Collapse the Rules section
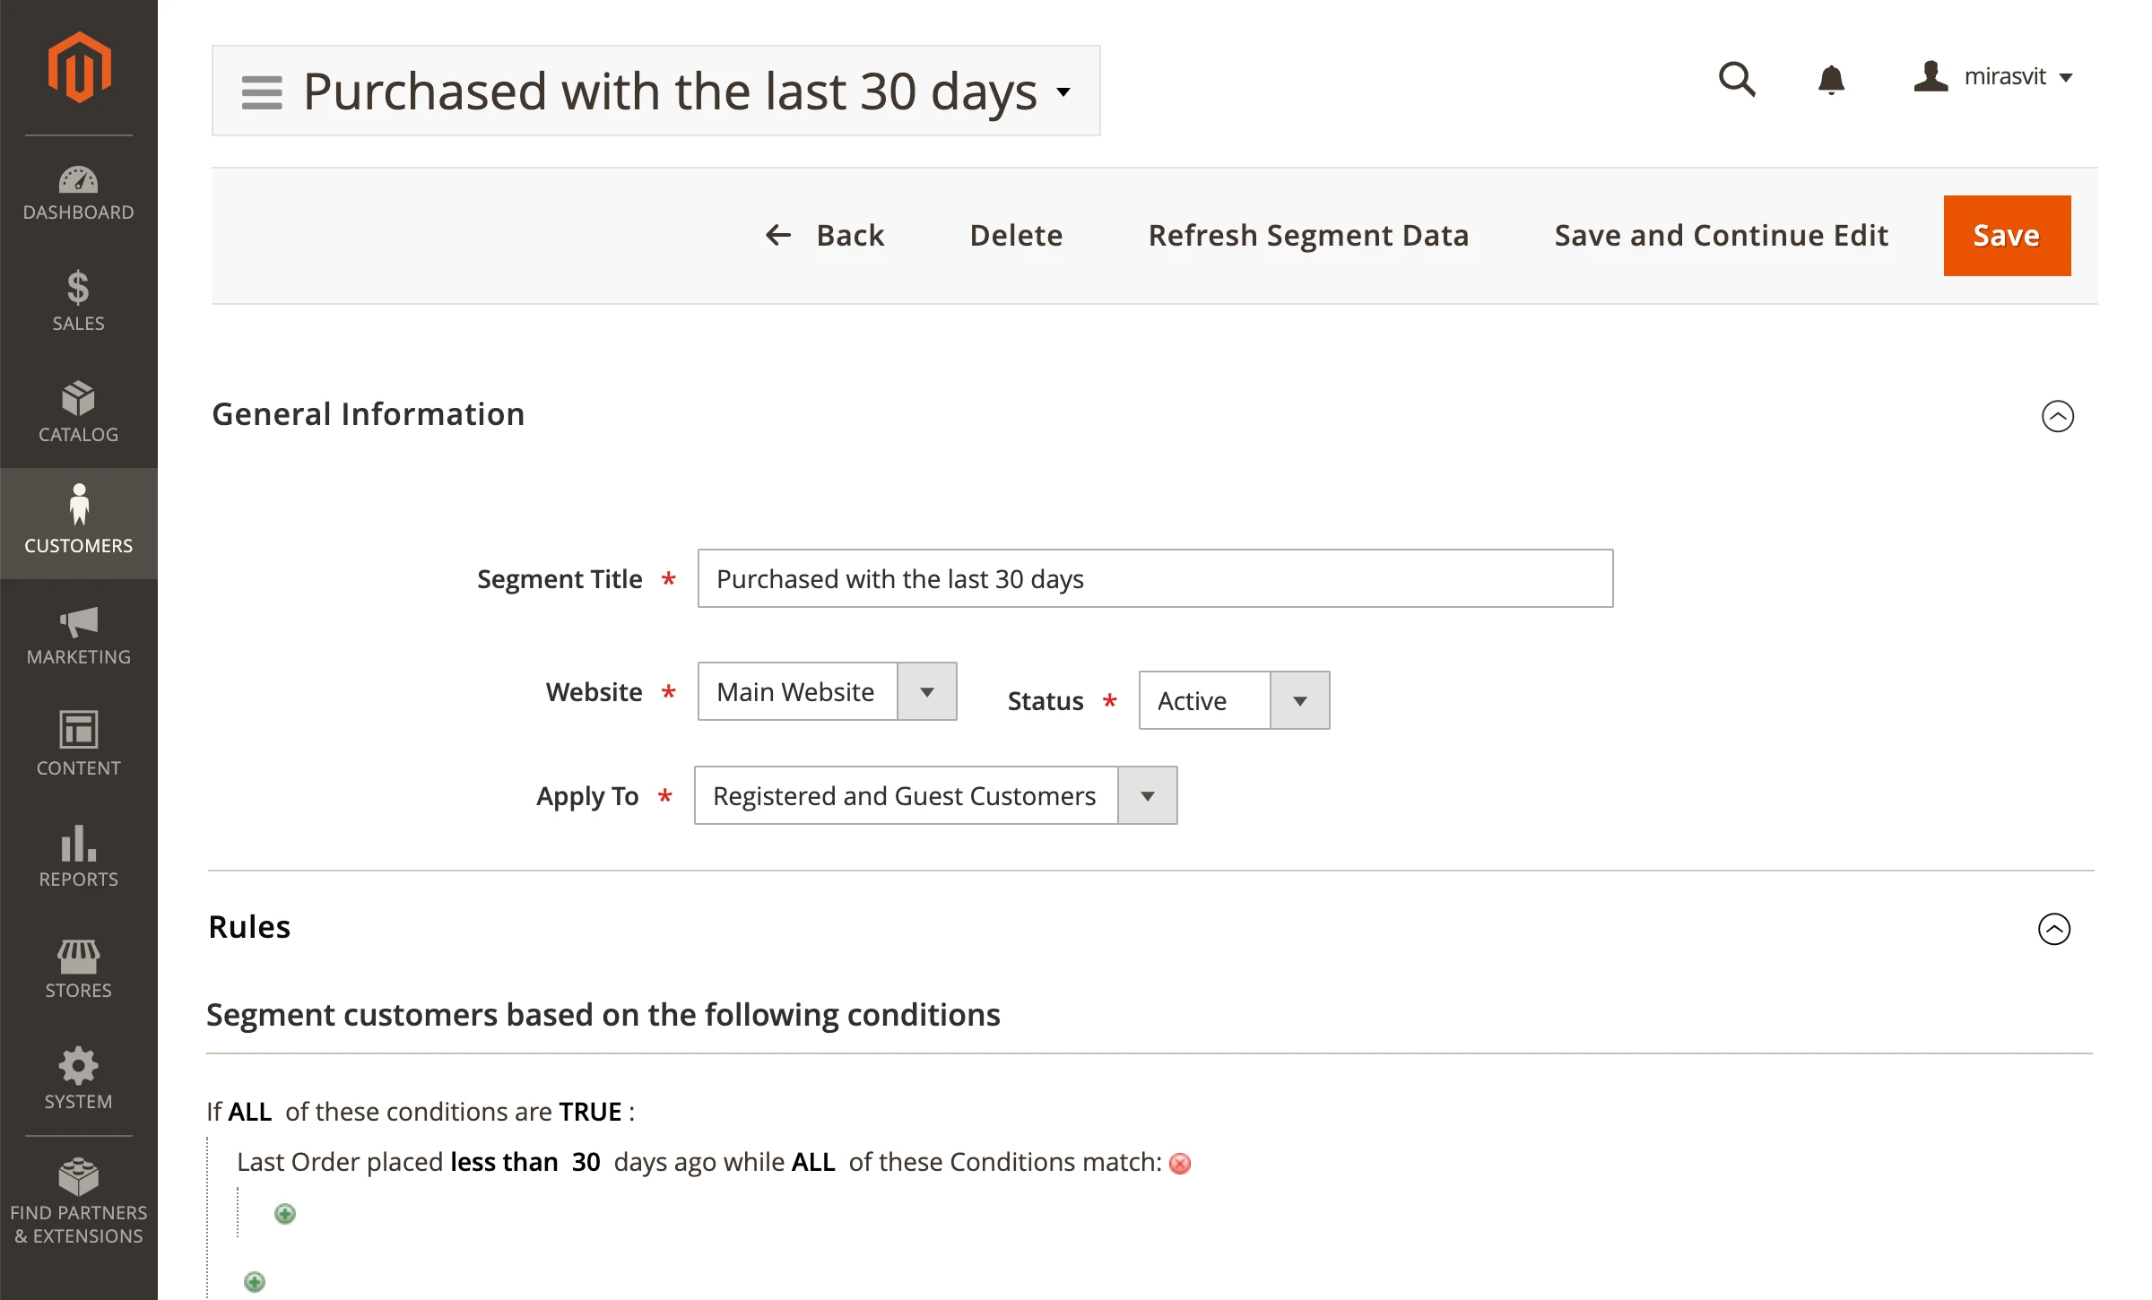2152x1300 pixels. click(x=2054, y=929)
